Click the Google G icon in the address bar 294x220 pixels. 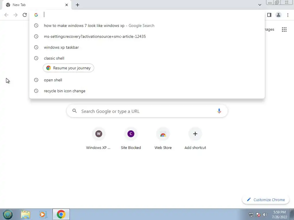pyautogui.click(x=36, y=15)
